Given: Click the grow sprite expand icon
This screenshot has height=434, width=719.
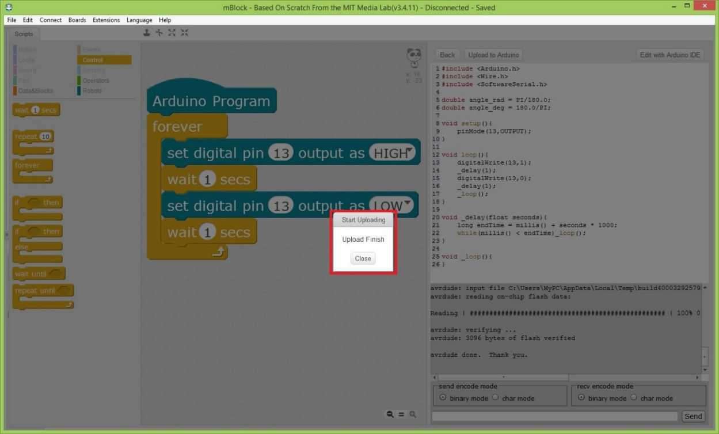Looking at the screenshot, I should (x=172, y=33).
